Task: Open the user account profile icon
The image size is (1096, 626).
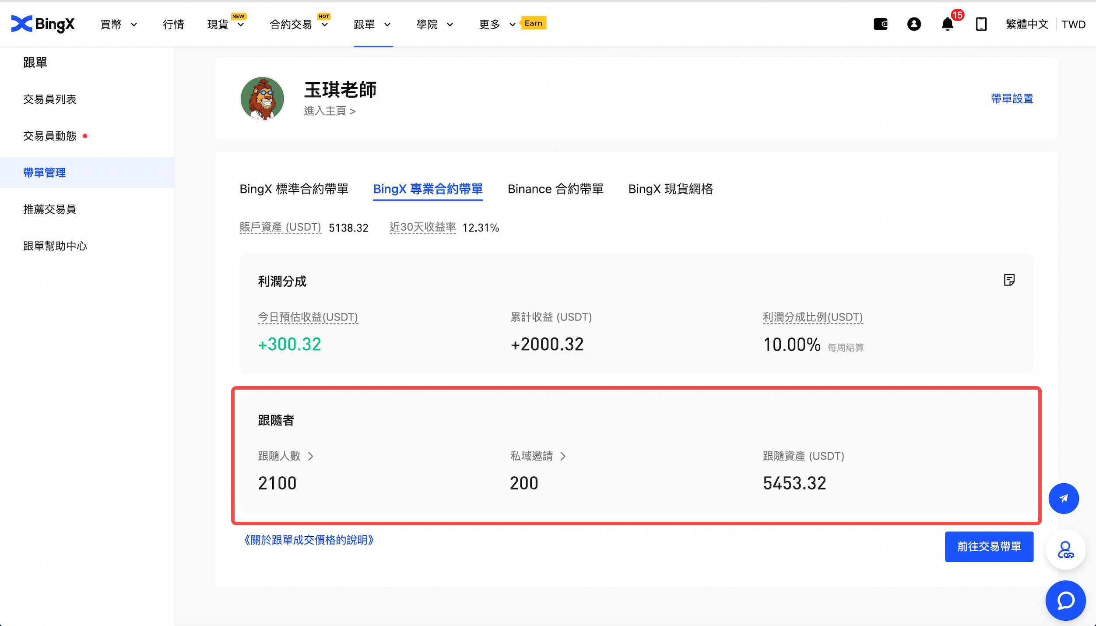Action: coord(914,24)
